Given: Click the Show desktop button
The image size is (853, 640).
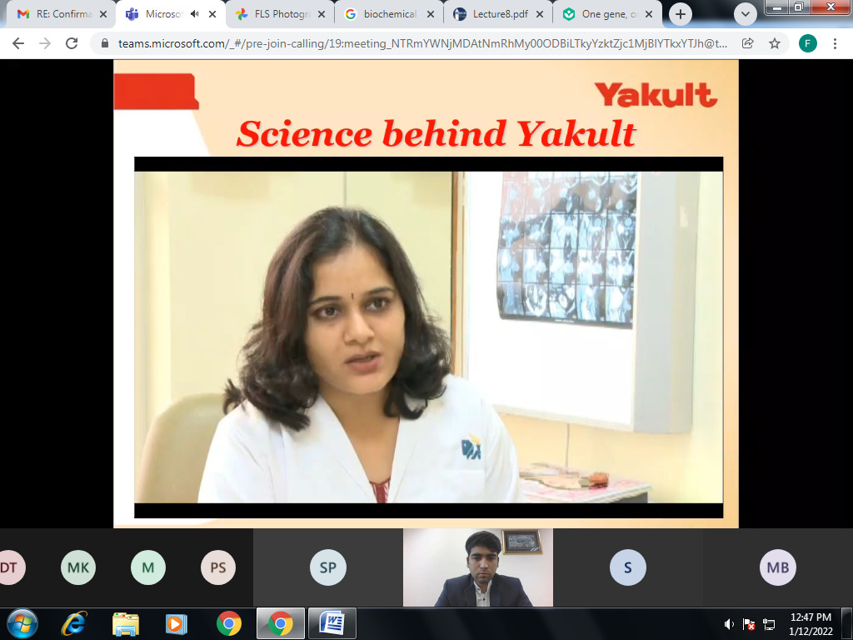Looking at the screenshot, I should (846, 623).
